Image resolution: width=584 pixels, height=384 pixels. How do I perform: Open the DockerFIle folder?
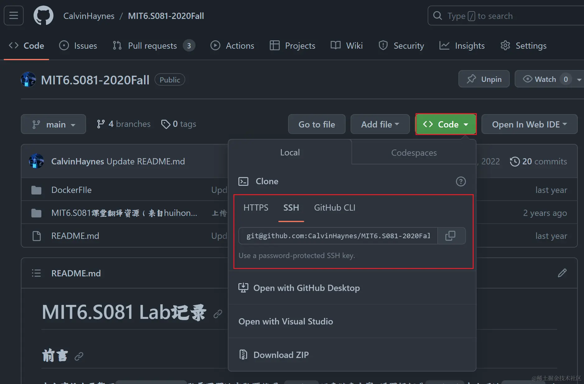click(71, 190)
